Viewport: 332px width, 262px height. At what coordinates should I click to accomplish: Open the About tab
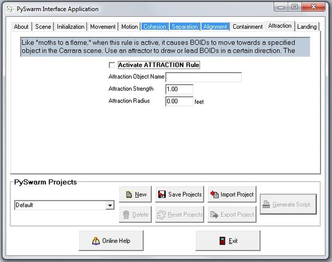pyautogui.click(x=21, y=27)
